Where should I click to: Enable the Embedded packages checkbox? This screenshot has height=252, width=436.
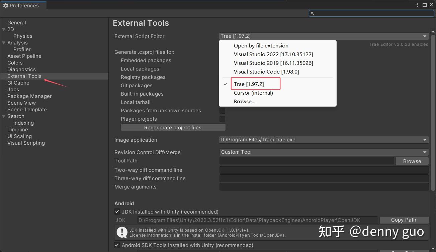click(223, 60)
